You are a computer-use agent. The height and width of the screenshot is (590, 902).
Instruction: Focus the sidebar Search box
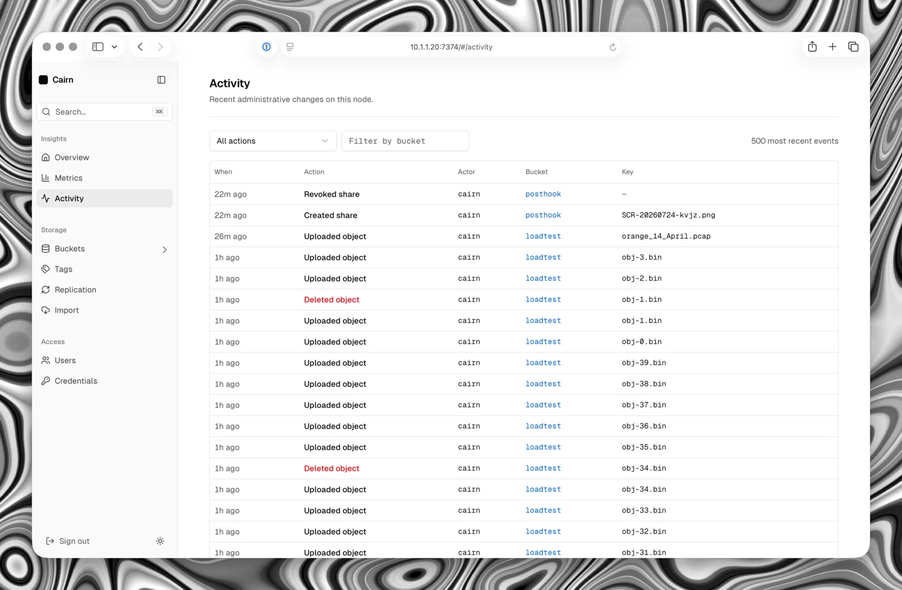105,112
